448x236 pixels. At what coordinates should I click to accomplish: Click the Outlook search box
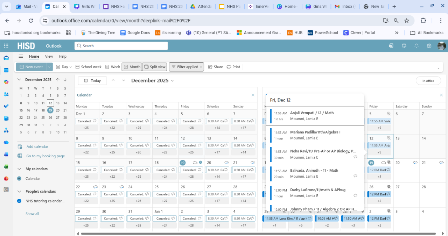coord(121,46)
